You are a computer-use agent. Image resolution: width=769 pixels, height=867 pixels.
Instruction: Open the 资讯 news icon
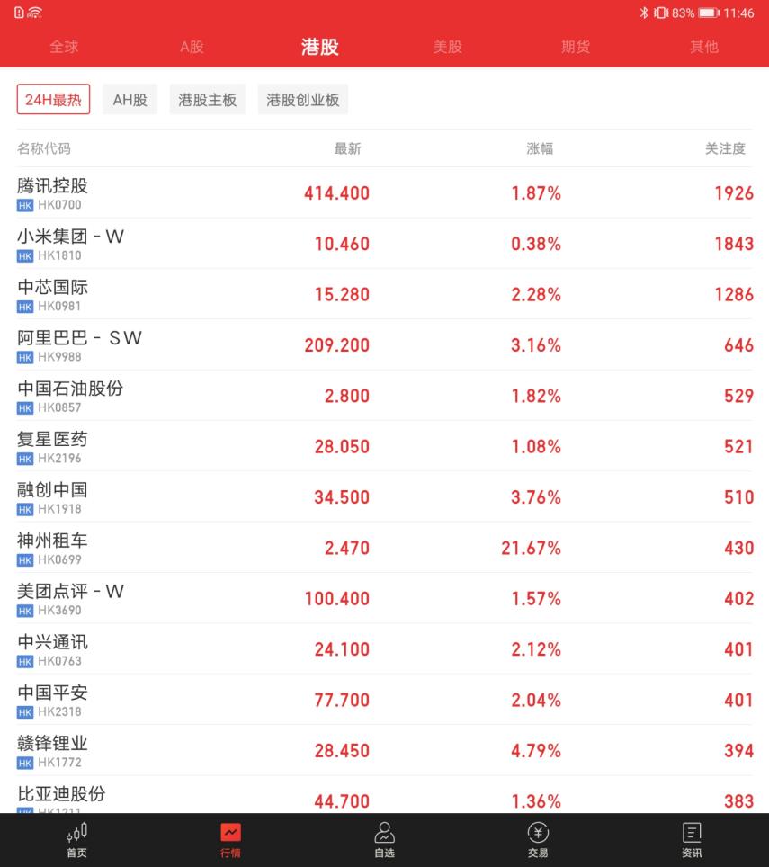click(x=692, y=836)
